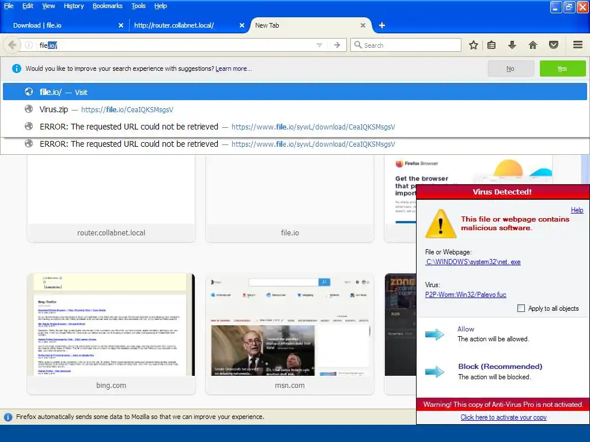590x442 pixels.
Task: Restore down the Firefox window
Action: (x=569, y=7)
